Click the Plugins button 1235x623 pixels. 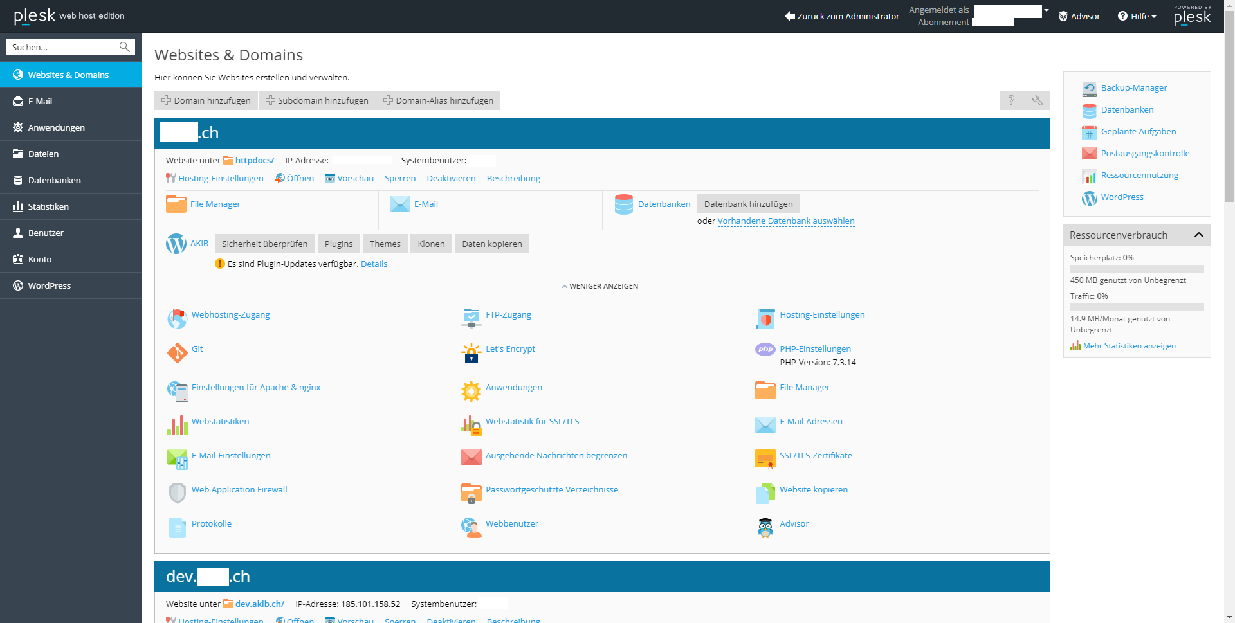[x=339, y=244]
